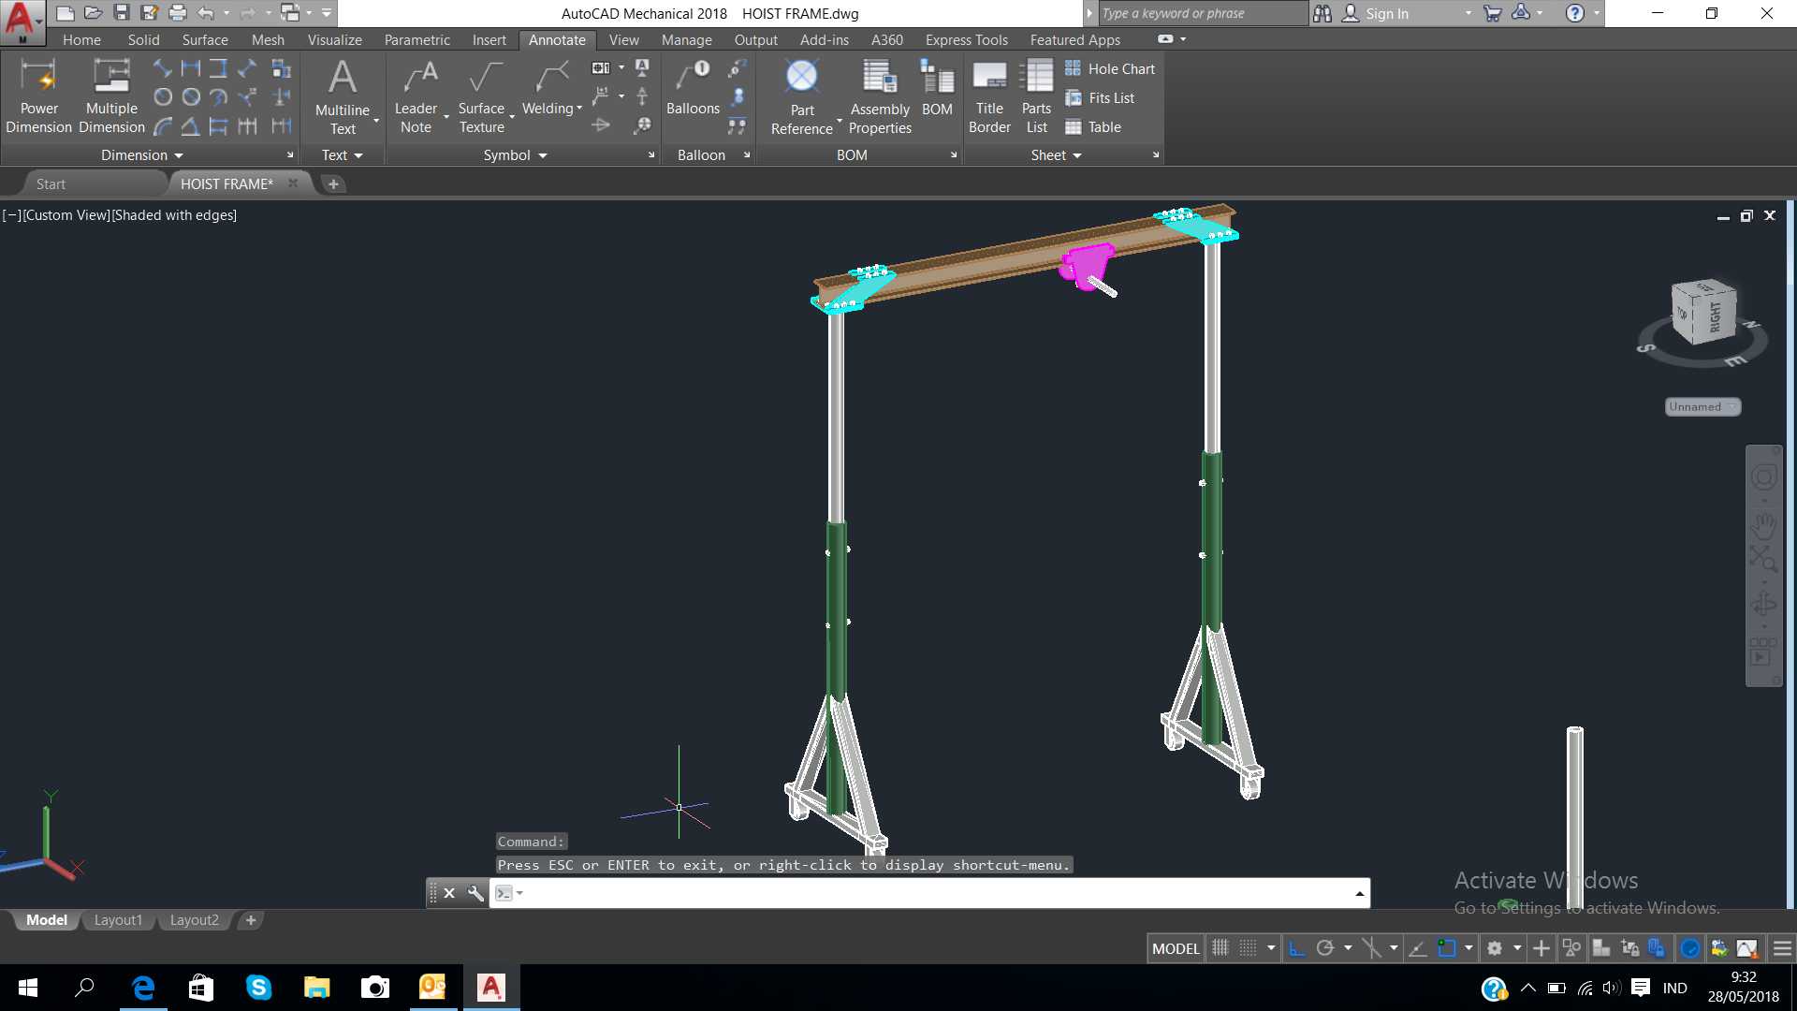The height and width of the screenshot is (1011, 1797).
Task: Click the RIGHT face of the ViewCube
Action: pyautogui.click(x=1716, y=316)
